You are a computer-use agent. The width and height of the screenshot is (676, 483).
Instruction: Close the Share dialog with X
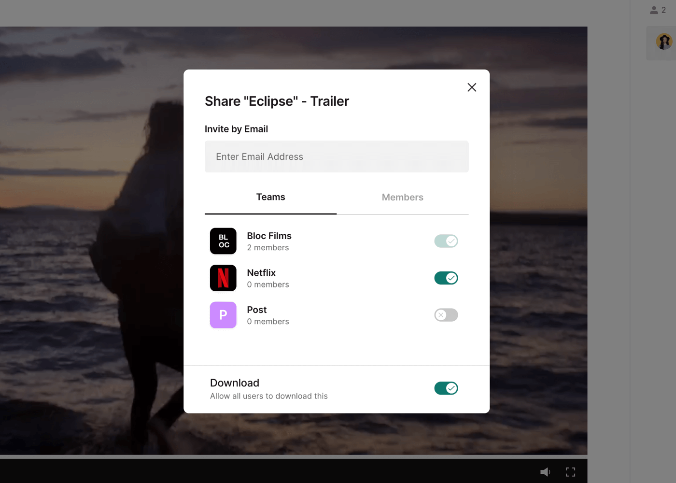pos(472,87)
